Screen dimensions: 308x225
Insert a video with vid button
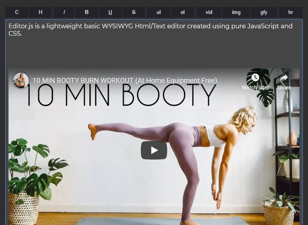click(209, 12)
